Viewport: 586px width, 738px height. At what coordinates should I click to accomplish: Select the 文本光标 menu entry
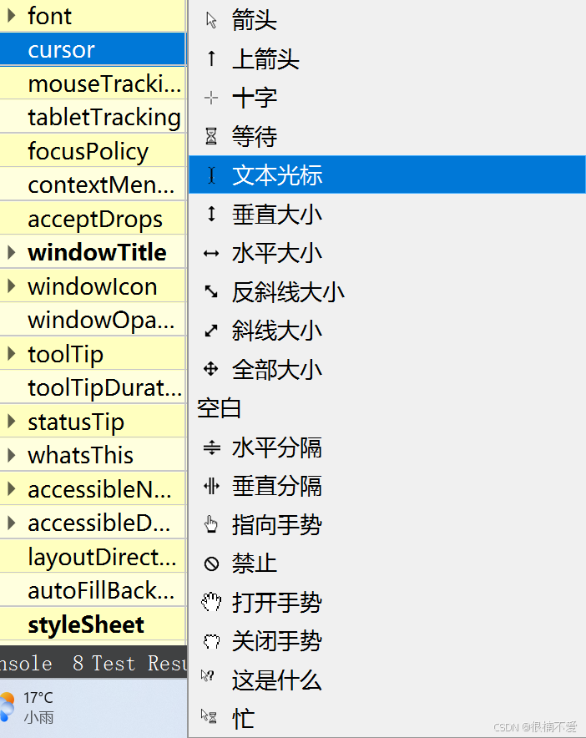(x=386, y=174)
